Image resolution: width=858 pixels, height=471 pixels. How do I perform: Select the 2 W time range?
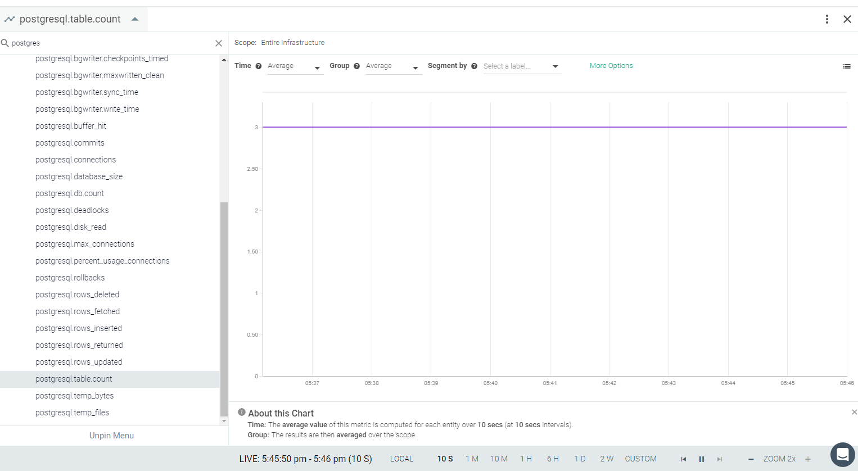coord(607,459)
